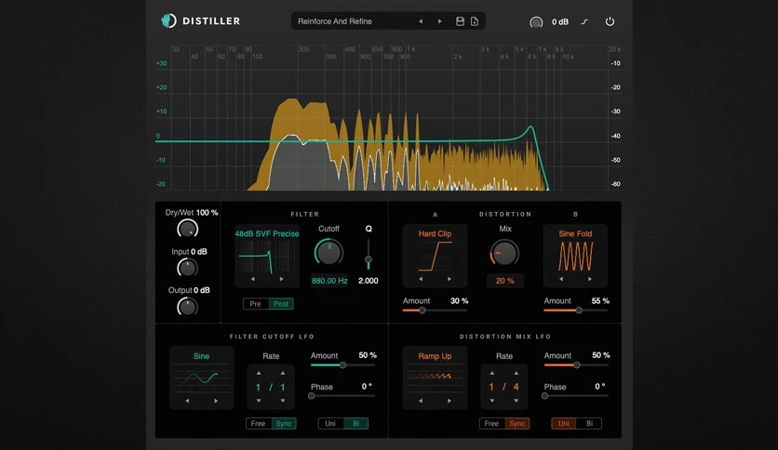Set distortion LFO rate mode to Sync
Screen dimensions: 778x450
[x=517, y=423]
